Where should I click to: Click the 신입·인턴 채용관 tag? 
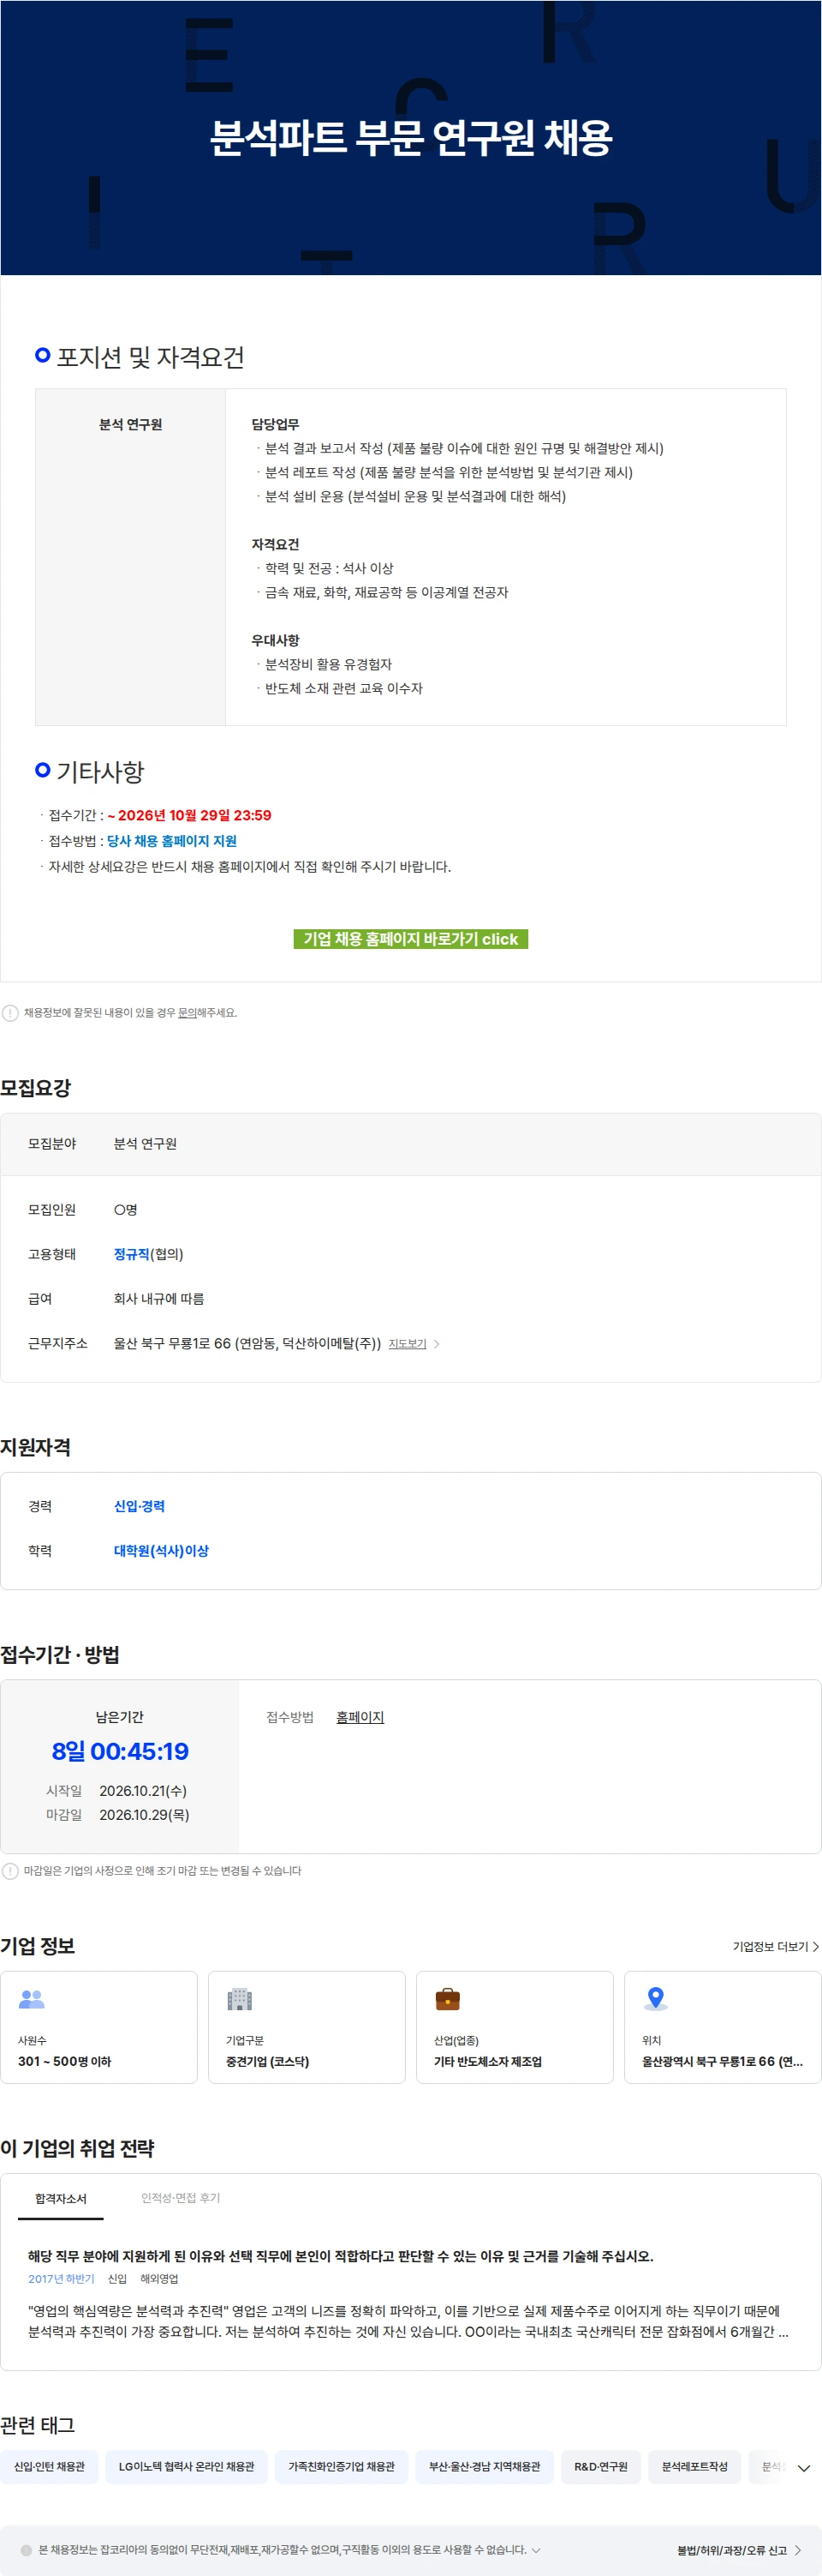click(x=49, y=2467)
